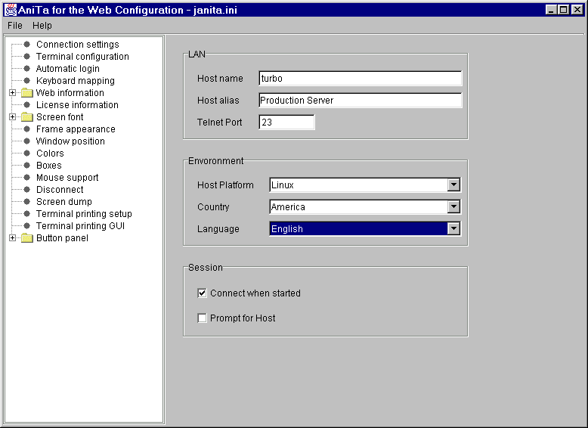Select Web information tree label

[x=70, y=93]
